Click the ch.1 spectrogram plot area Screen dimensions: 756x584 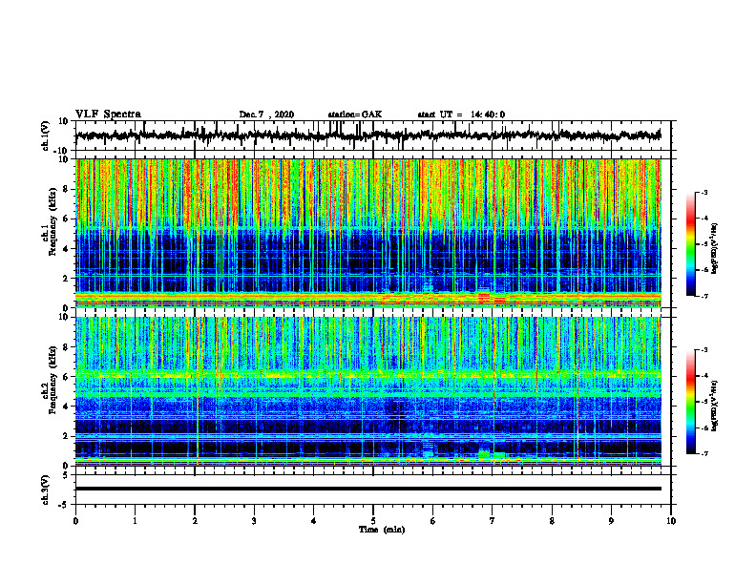click(367, 233)
